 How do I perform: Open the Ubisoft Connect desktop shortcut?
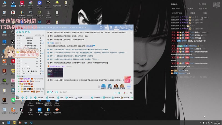click(31, 4)
